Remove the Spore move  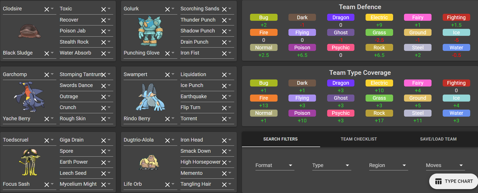[104, 151]
